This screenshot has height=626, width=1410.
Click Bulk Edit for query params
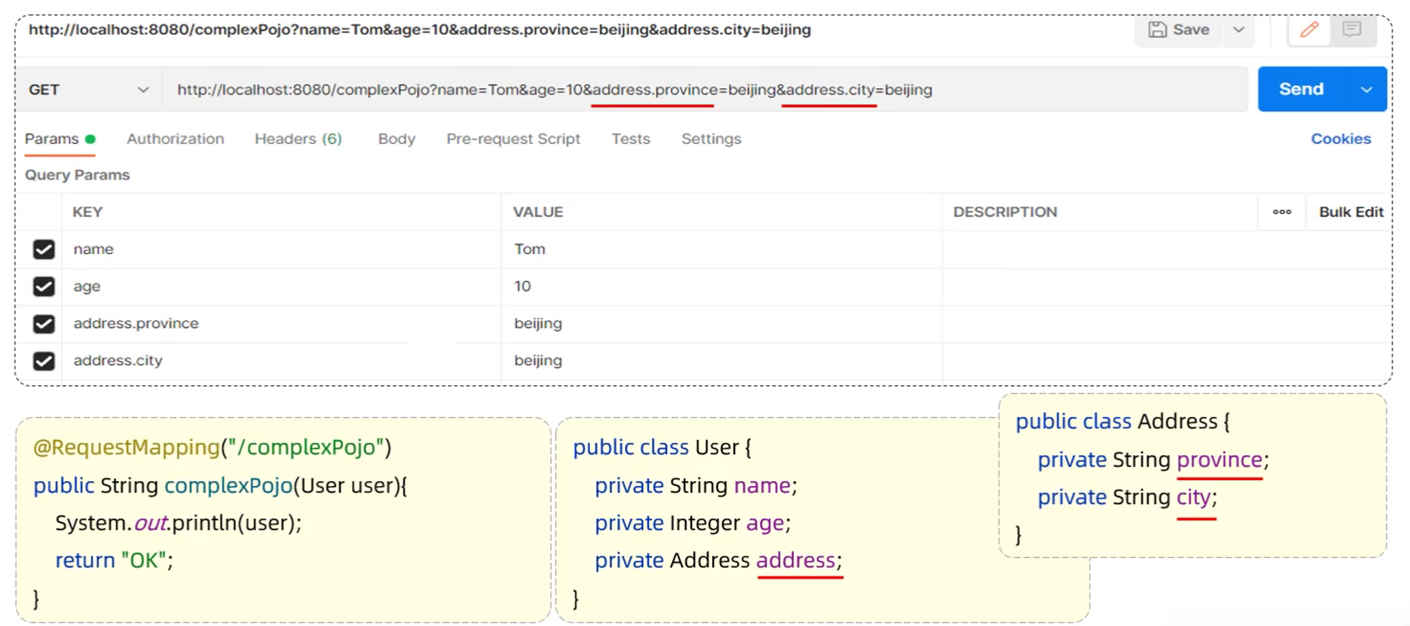click(x=1350, y=212)
